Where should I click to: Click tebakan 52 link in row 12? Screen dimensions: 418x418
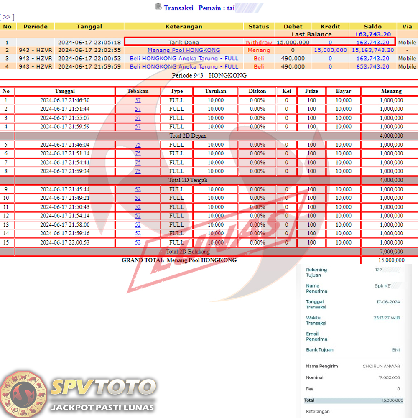[138, 216]
